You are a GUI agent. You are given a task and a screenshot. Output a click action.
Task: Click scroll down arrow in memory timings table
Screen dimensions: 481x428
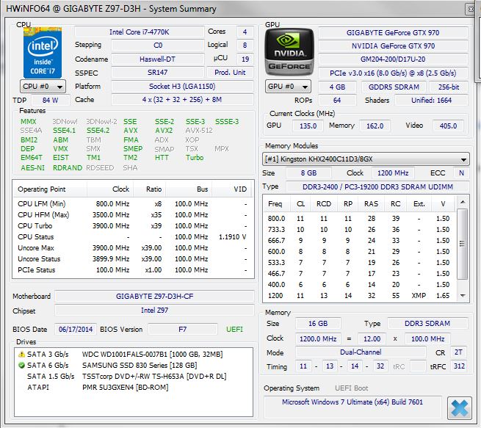(463, 296)
